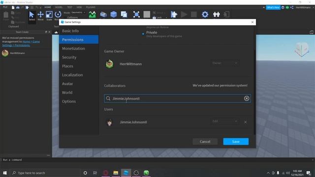This screenshot has width=315, height=177.
Task: Click the green online status icon in top bar
Action: pyautogui.click(x=287, y=7)
